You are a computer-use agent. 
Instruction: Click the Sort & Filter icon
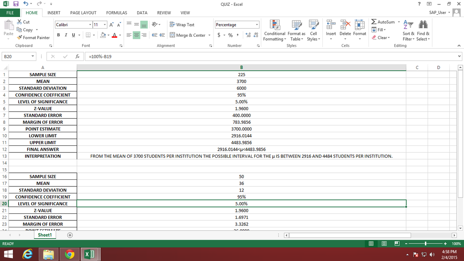click(408, 24)
